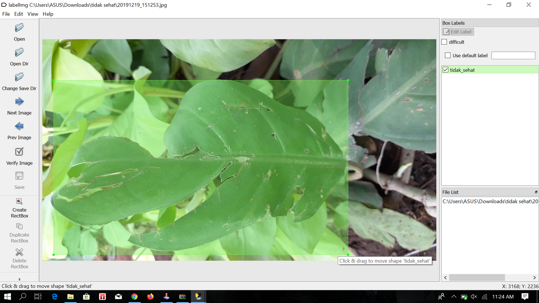Open the View menu

tap(33, 14)
